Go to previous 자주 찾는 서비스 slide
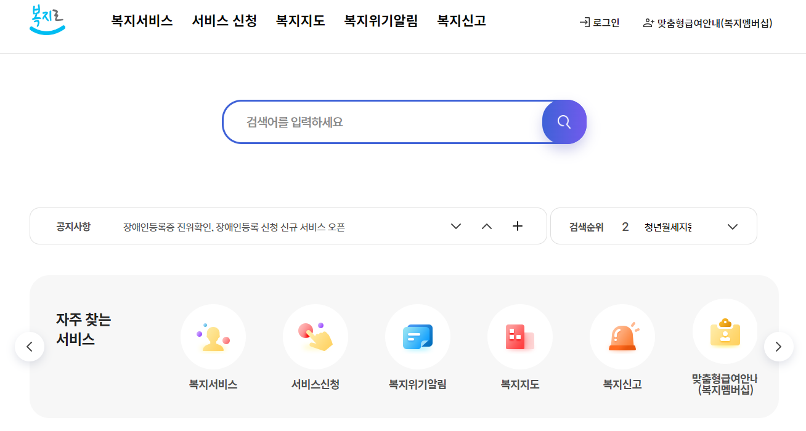806x431 pixels. pyautogui.click(x=30, y=347)
